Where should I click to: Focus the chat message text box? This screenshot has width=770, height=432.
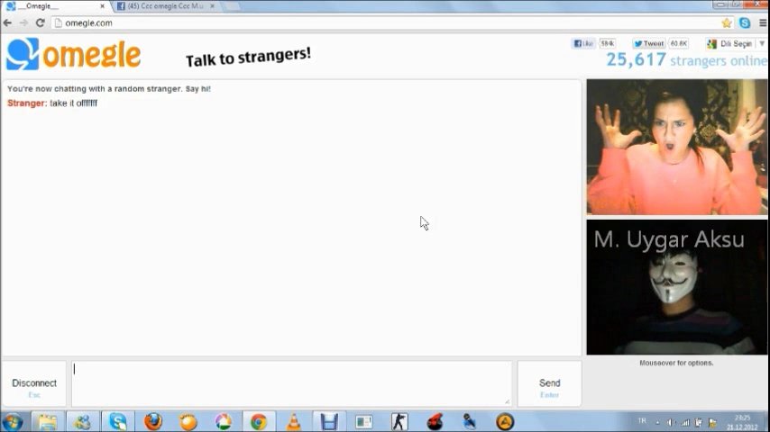tap(291, 384)
